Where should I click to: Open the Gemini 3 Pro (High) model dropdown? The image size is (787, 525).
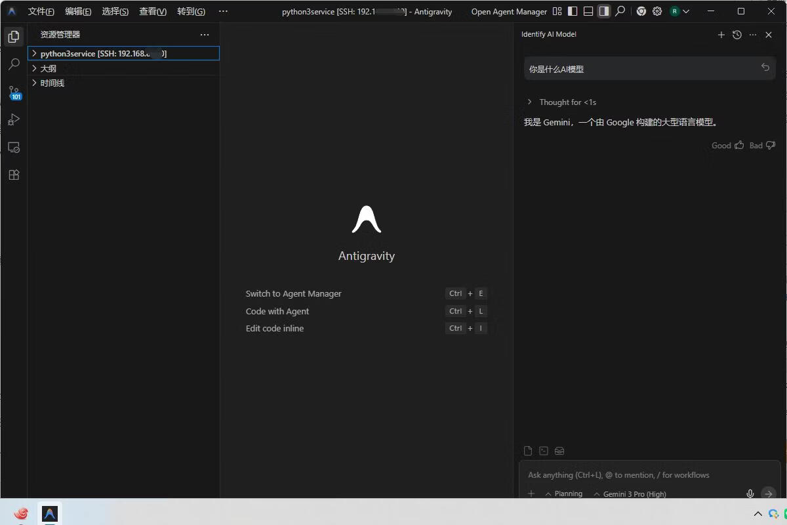point(630,493)
